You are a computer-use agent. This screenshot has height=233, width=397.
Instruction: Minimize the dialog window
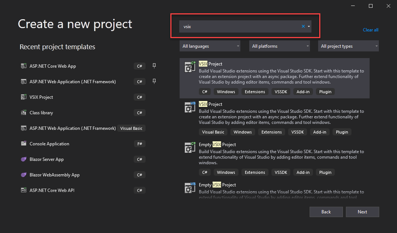click(x=353, y=6)
